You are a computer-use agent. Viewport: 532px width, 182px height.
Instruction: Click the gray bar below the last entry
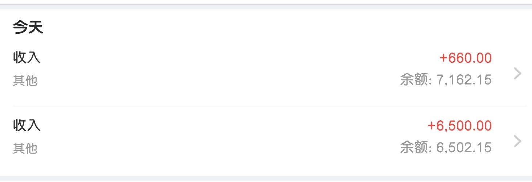pos(266,179)
